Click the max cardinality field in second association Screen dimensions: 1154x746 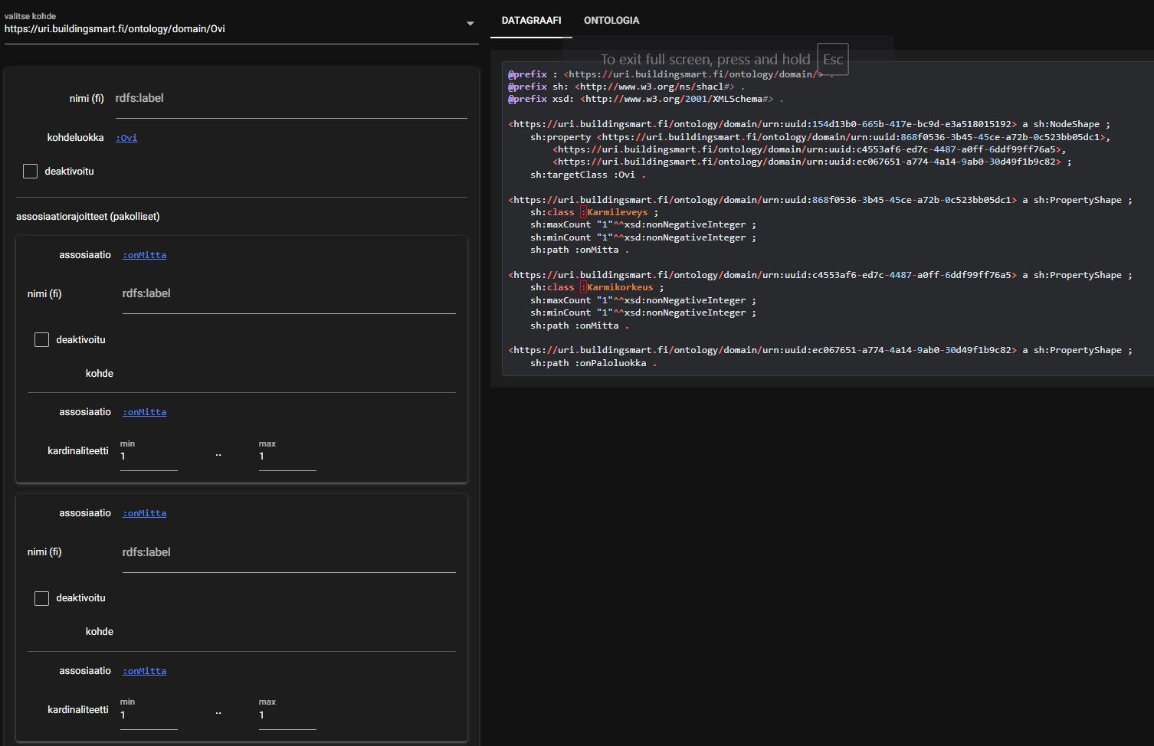pyautogui.click(x=287, y=715)
